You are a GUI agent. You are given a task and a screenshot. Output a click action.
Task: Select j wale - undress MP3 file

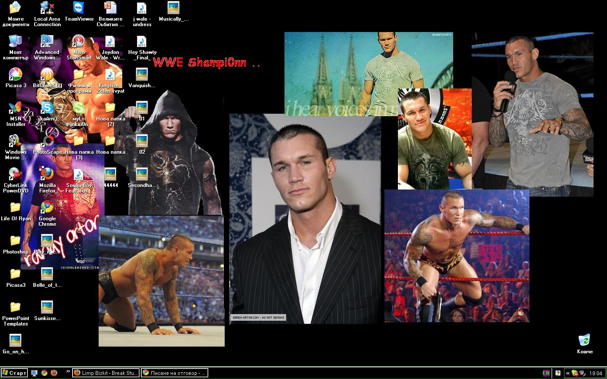click(142, 14)
